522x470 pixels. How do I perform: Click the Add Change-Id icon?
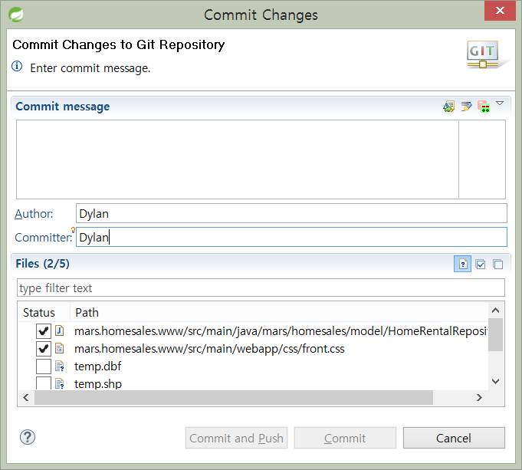(x=483, y=107)
